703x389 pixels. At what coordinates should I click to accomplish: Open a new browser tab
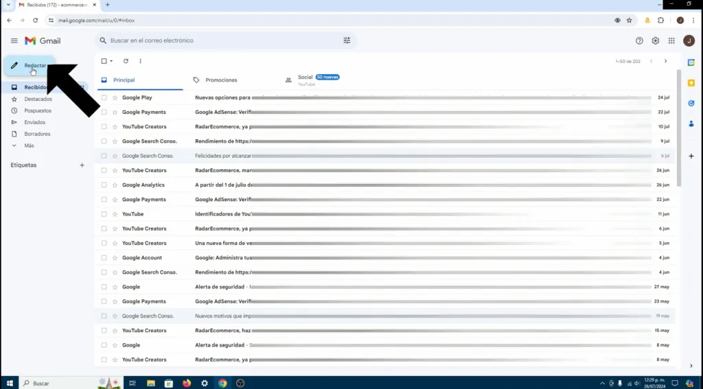coord(108,5)
